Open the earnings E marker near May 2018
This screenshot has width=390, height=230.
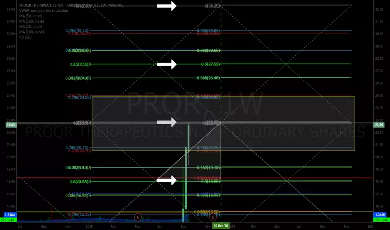[x=138, y=217]
